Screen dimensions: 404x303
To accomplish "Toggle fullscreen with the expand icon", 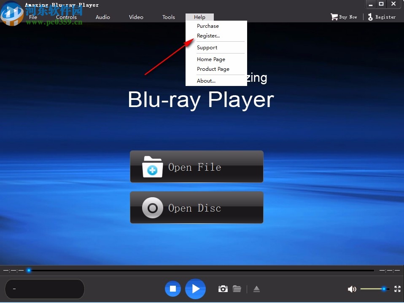I will tap(397, 289).
